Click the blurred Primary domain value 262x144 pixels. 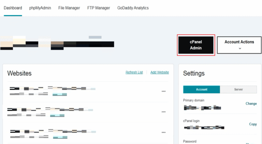pos(202,108)
